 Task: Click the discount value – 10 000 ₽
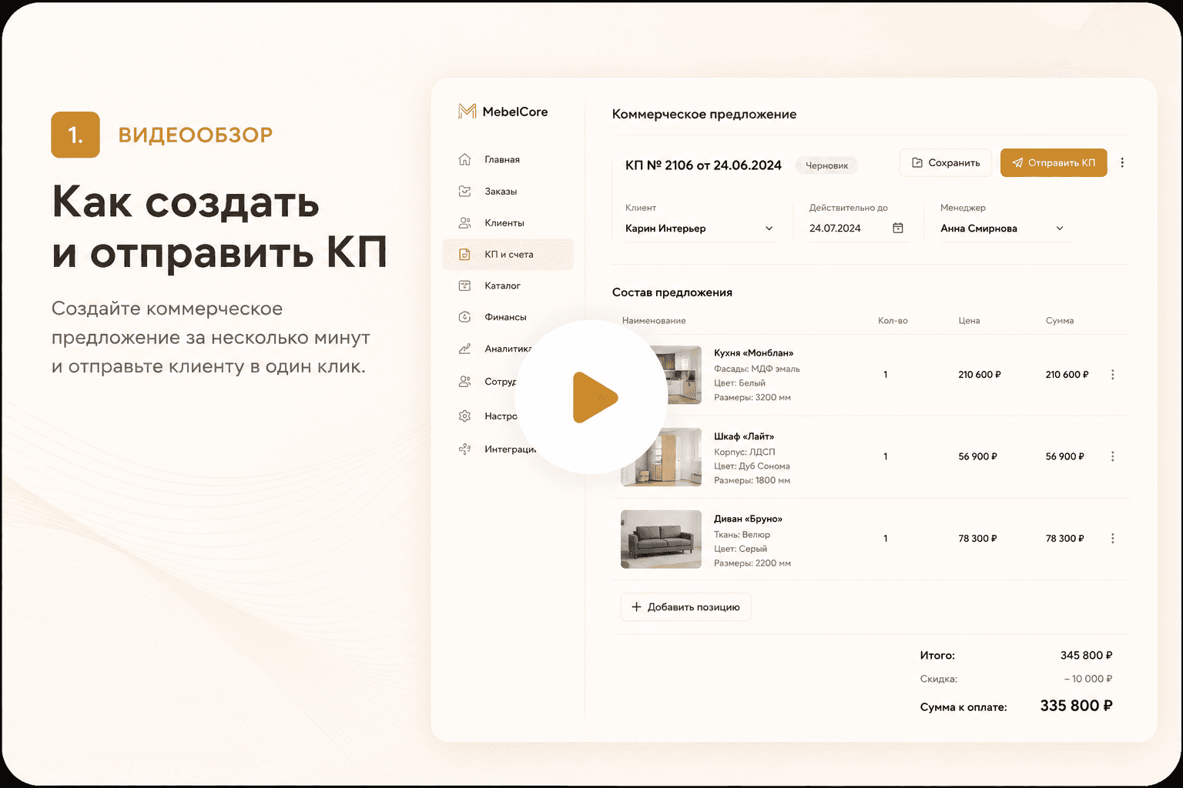pos(1088,679)
